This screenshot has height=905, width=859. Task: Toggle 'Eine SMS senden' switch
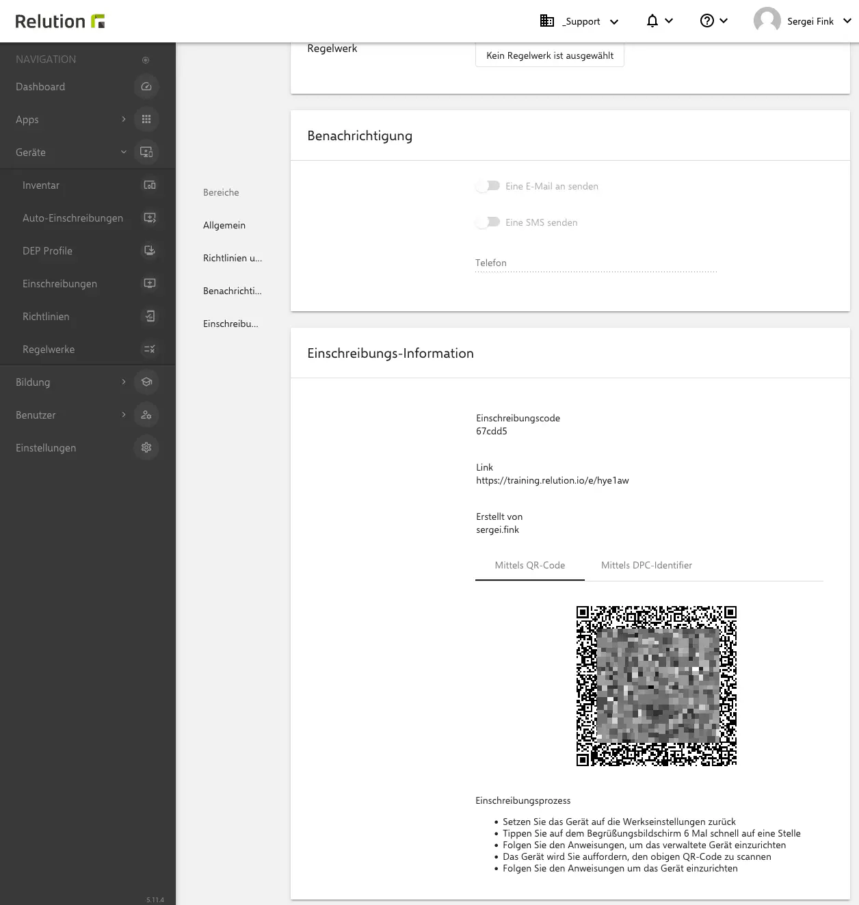click(488, 222)
